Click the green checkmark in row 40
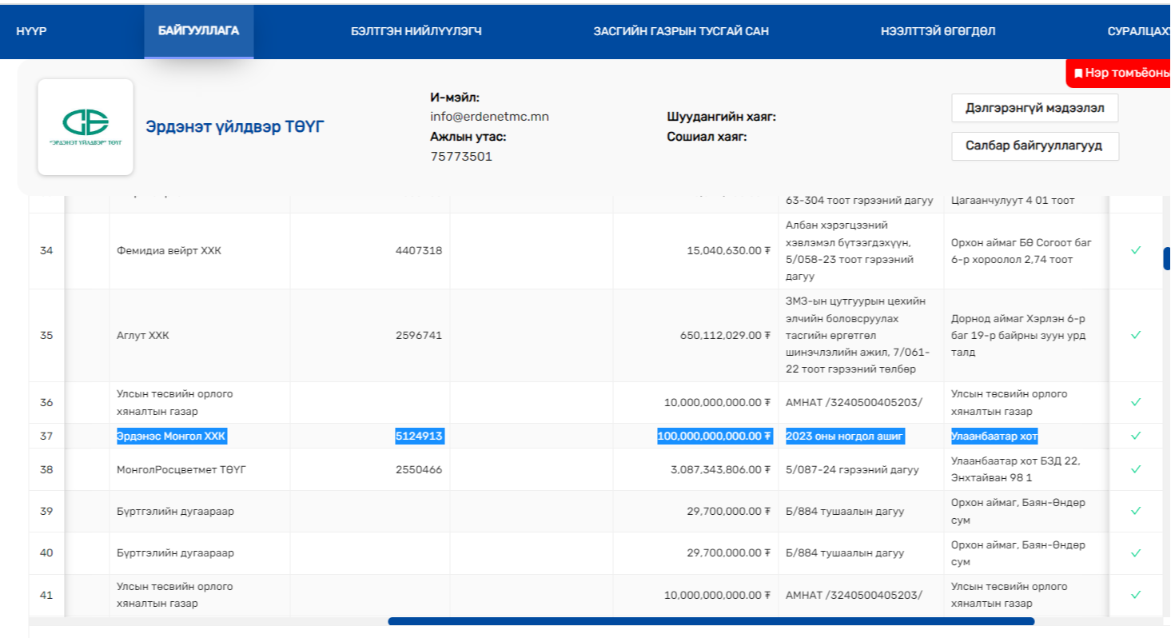Screen dimensions: 1171x638 pyautogui.click(x=1135, y=552)
